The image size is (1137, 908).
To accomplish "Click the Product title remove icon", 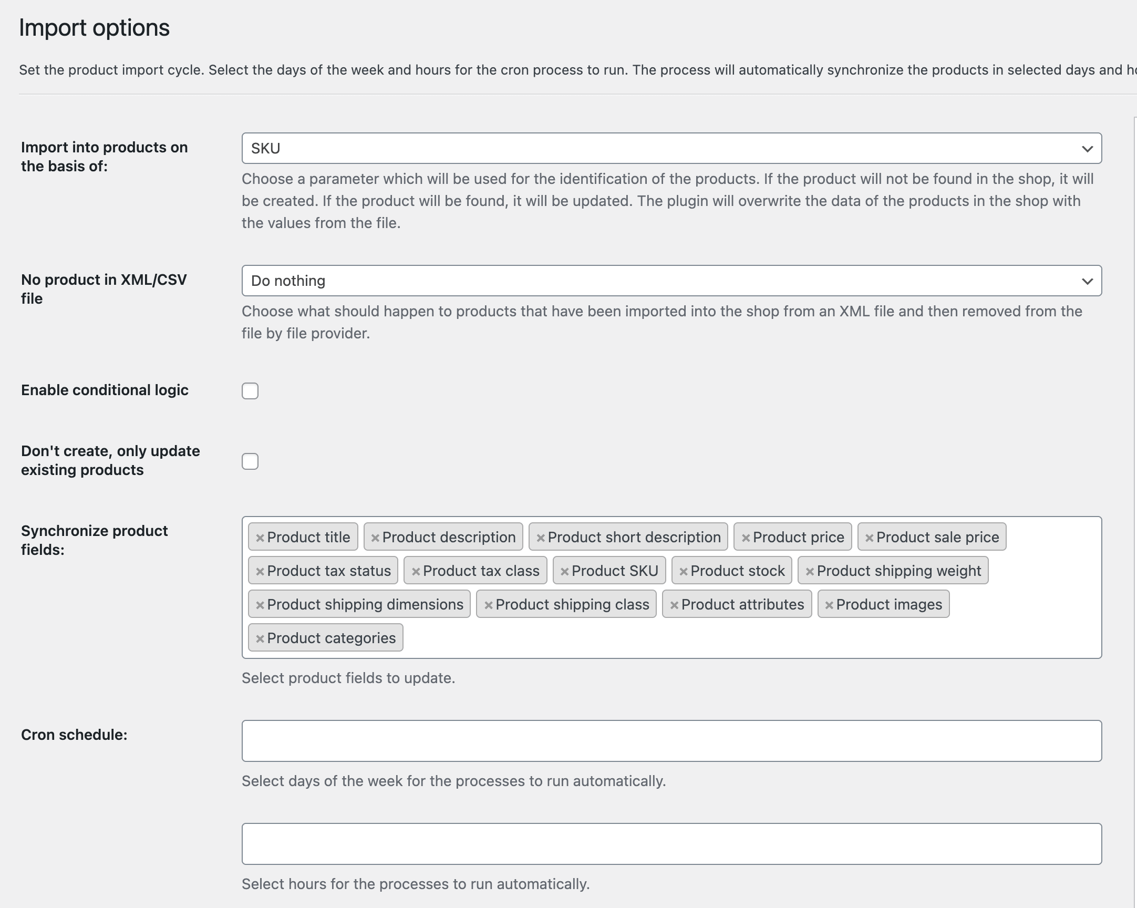I will [260, 536].
